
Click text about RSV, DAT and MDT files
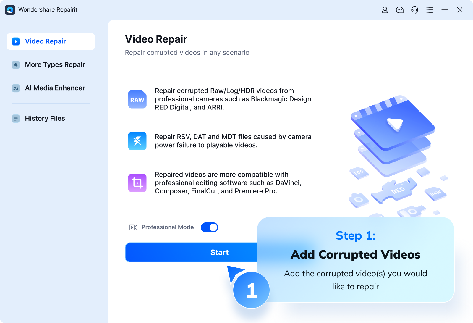233,141
